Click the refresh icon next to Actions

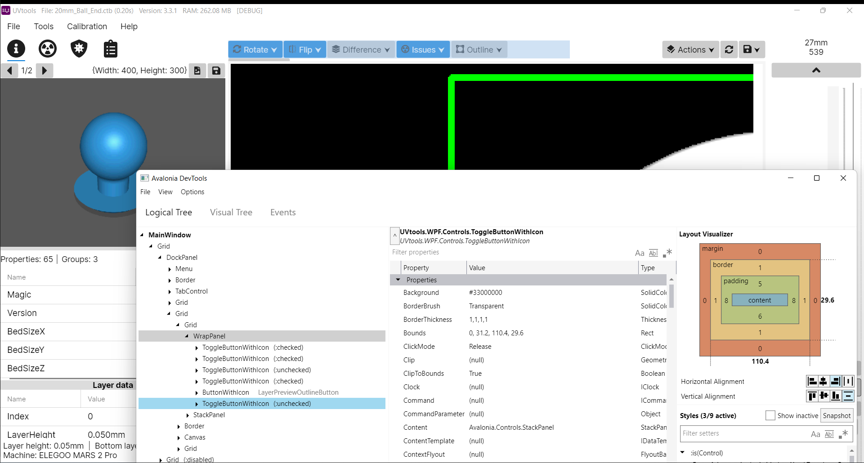pyautogui.click(x=729, y=49)
